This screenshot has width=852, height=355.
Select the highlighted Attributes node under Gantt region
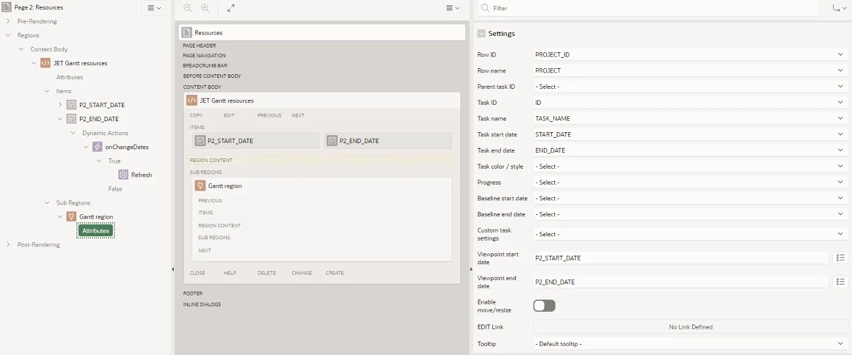pos(96,231)
